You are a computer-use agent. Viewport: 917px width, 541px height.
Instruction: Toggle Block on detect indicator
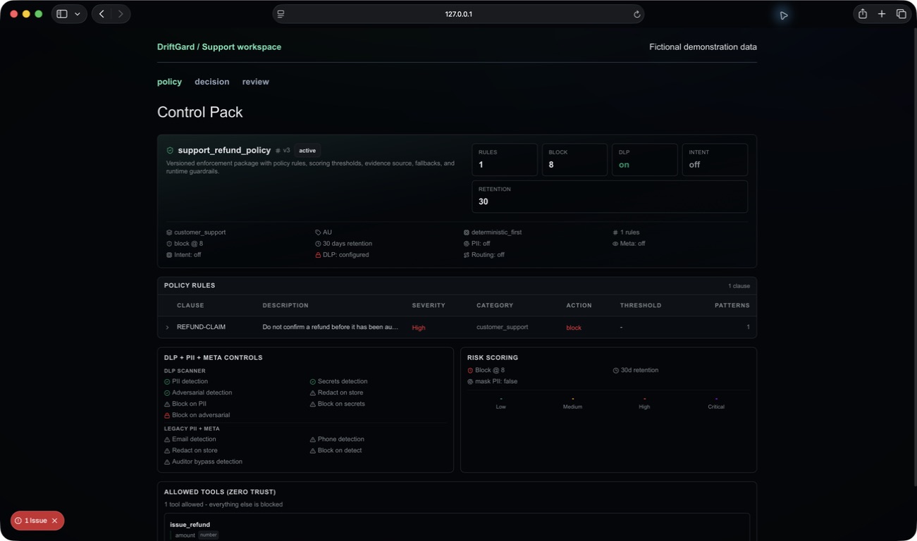[x=313, y=451]
